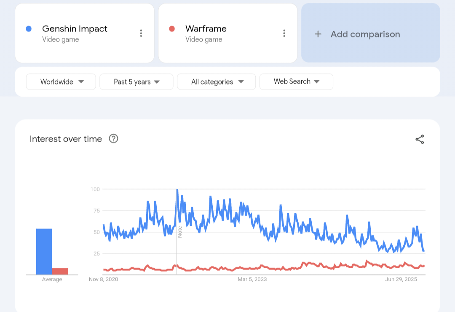
Task: Open Warframe term options menu
Action: tap(284, 33)
